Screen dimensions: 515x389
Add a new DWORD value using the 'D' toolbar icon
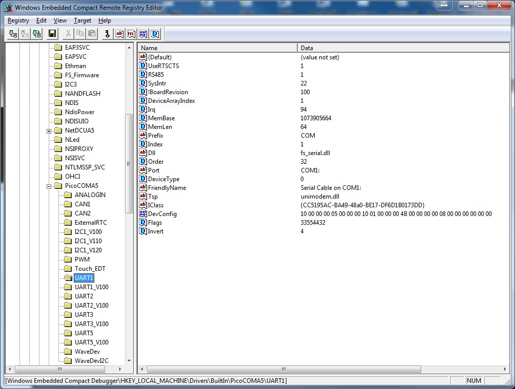(155, 34)
